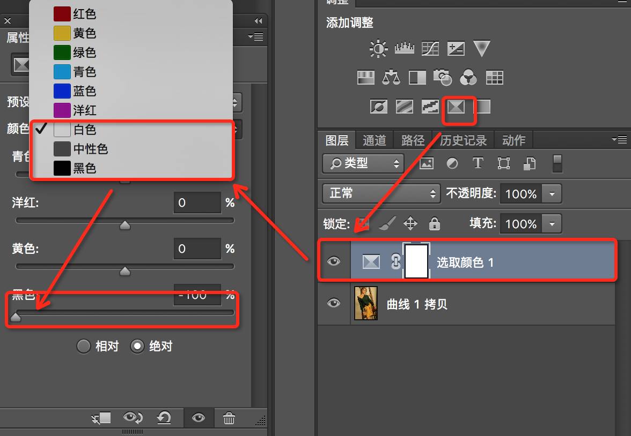The image size is (631, 436).
Task: Hide the 选取颜色 1 layer
Action: click(x=334, y=261)
